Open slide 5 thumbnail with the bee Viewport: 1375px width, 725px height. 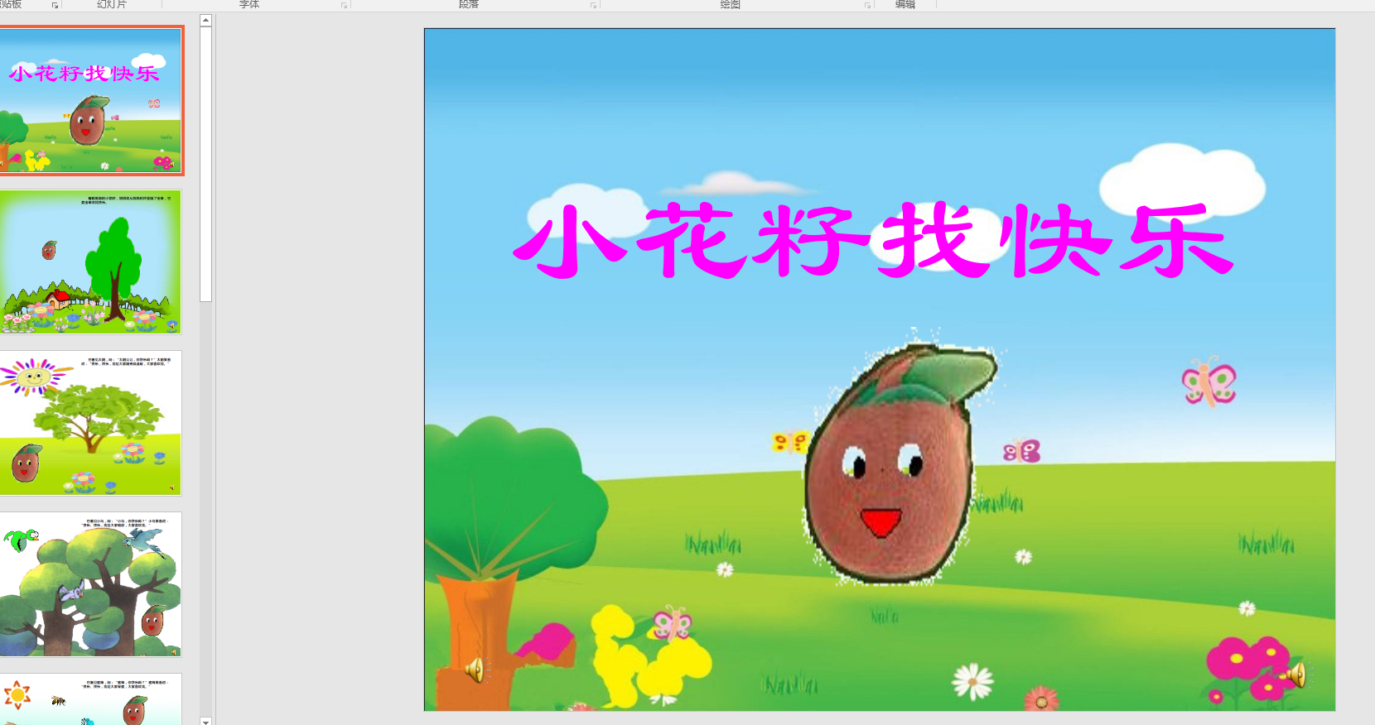point(90,699)
